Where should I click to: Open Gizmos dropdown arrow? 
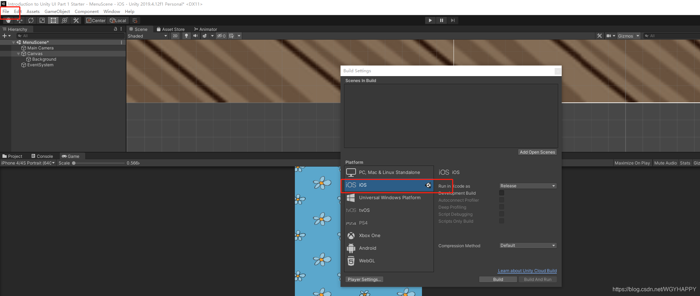point(638,36)
